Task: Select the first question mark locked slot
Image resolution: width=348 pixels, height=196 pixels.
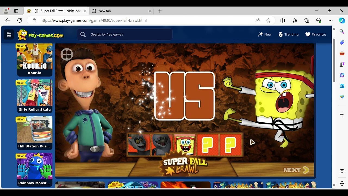Action: [x=208, y=145]
